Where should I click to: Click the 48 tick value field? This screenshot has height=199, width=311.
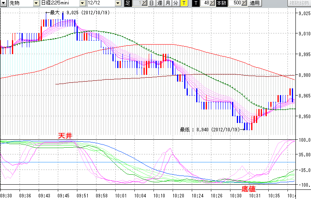click(206, 3)
